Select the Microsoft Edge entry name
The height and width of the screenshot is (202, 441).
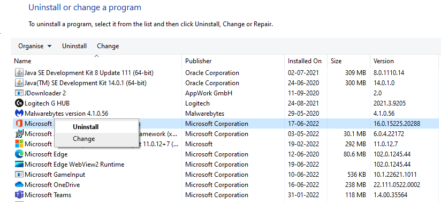(x=46, y=154)
